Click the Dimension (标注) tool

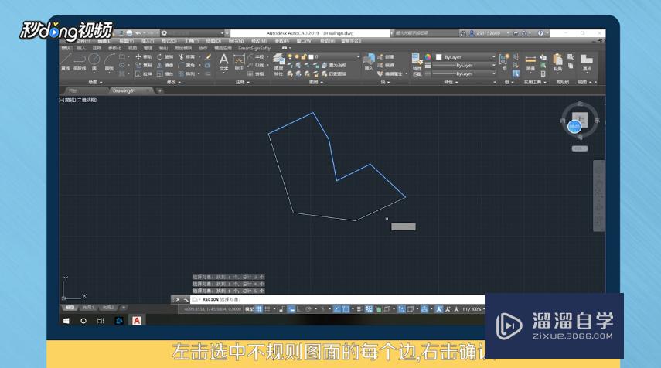coord(239,63)
